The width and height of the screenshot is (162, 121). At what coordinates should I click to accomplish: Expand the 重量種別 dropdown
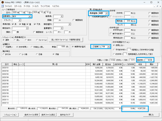(x=62, y=28)
